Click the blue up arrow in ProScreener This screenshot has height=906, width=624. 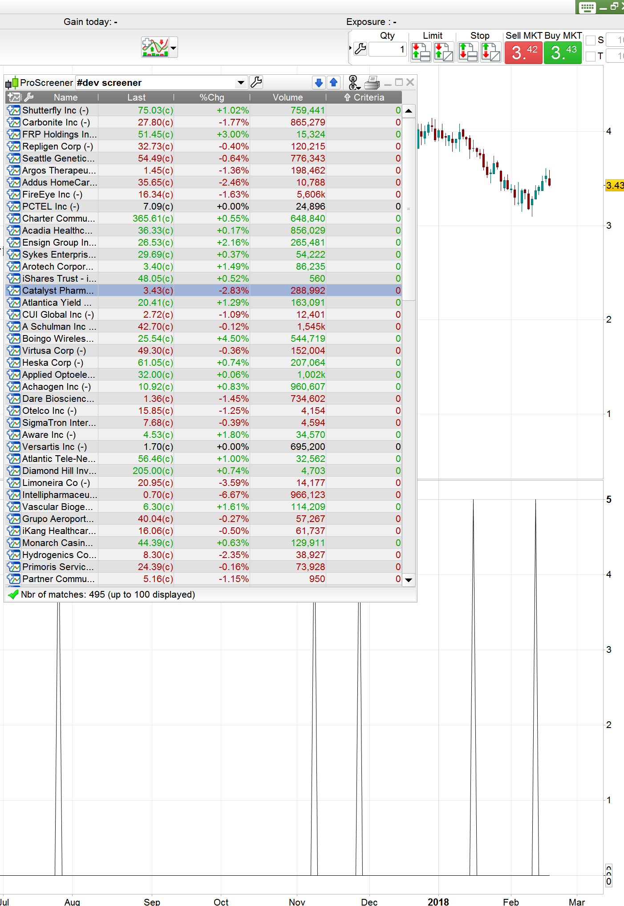point(333,82)
